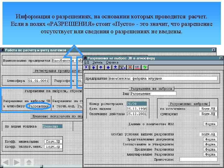Close Работа по расчету и учету платежей window

[213, 50]
